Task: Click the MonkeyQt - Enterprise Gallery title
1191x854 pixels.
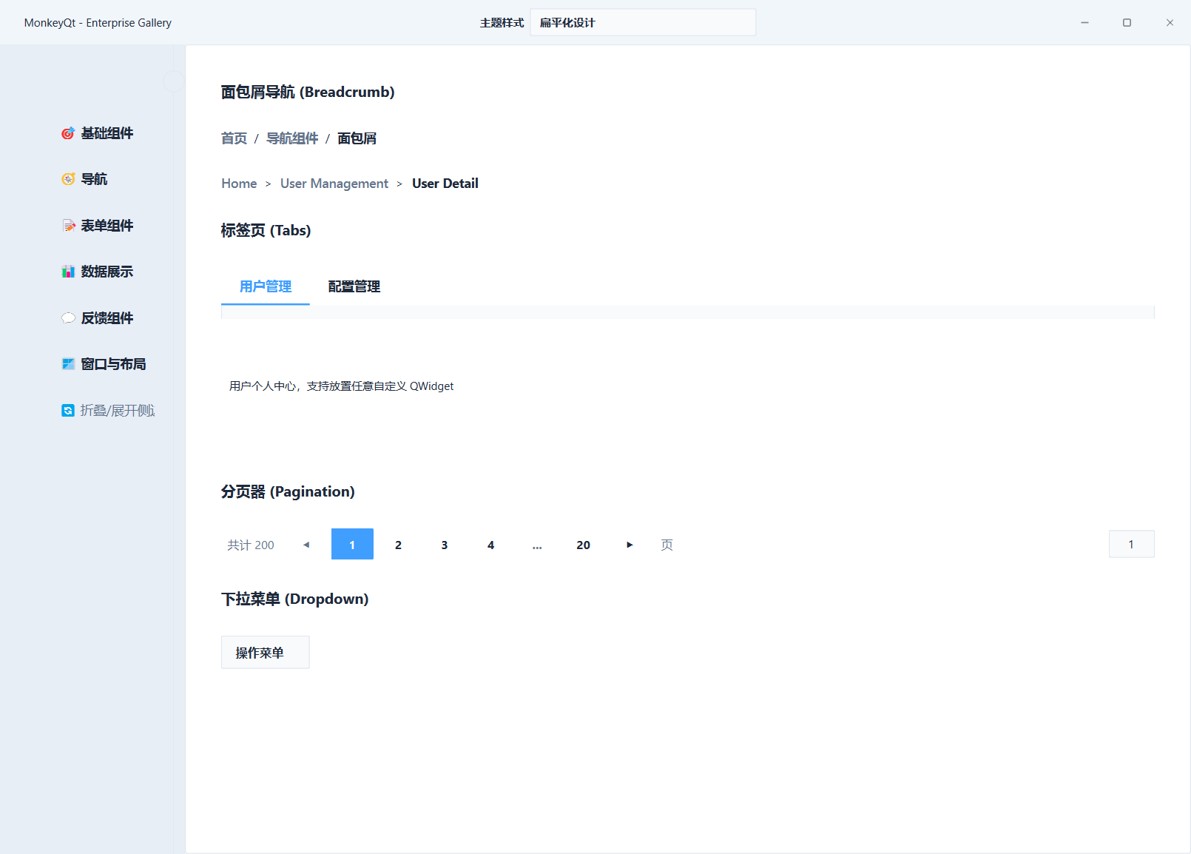Action: [x=98, y=22]
